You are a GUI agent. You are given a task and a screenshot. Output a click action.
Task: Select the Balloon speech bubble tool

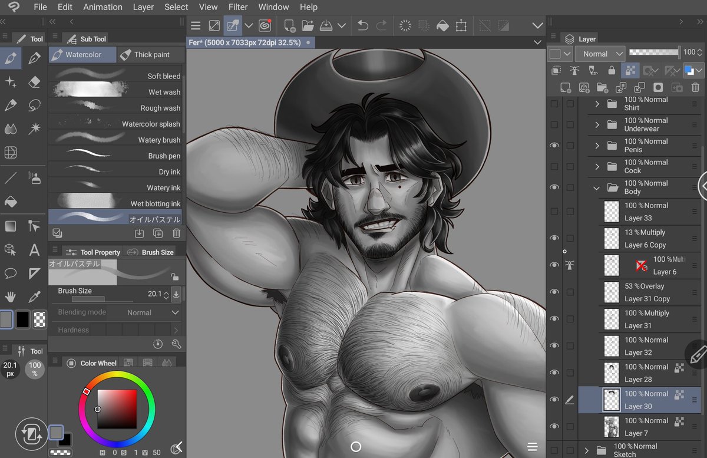[x=11, y=274]
